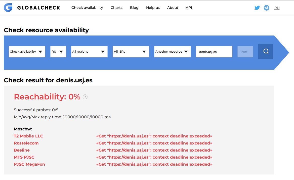Click the Check result for denis.usj.es heading
The height and width of the screenshot is (180, 294).
click(x=48, y=80)
